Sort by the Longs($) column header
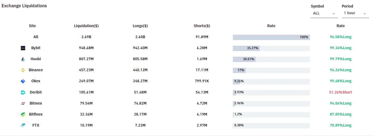 (140, 26)
